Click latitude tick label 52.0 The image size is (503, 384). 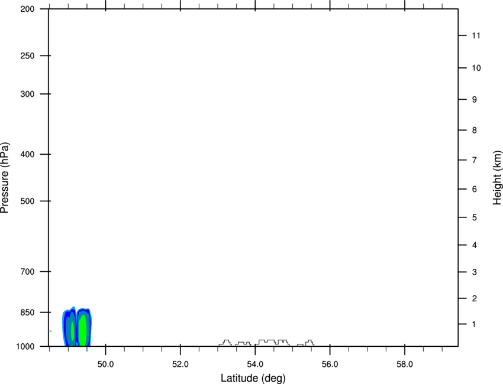pyautogui.click(x=180, y=365)
